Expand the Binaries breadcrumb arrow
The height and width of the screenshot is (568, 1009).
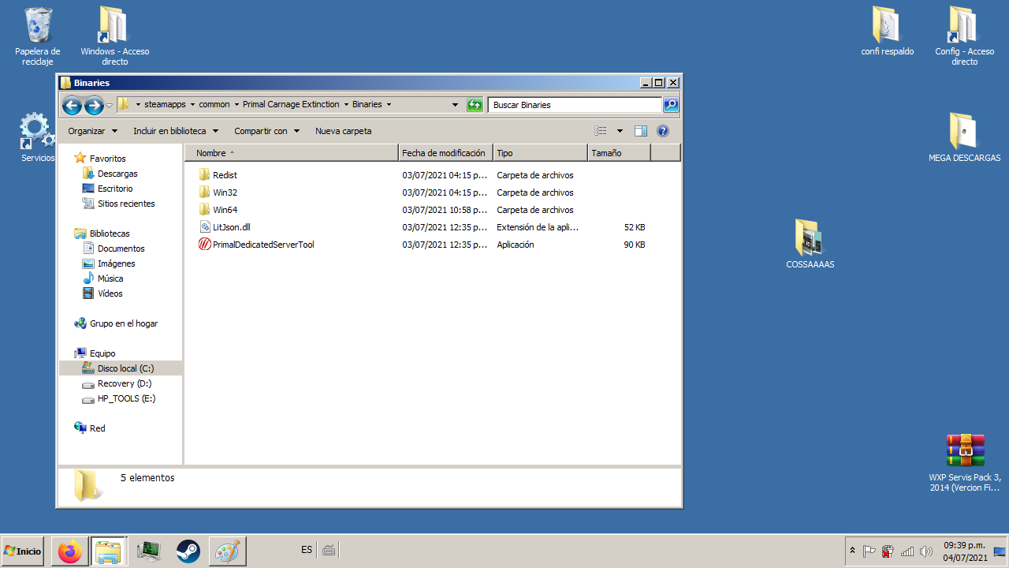[389, 104]
